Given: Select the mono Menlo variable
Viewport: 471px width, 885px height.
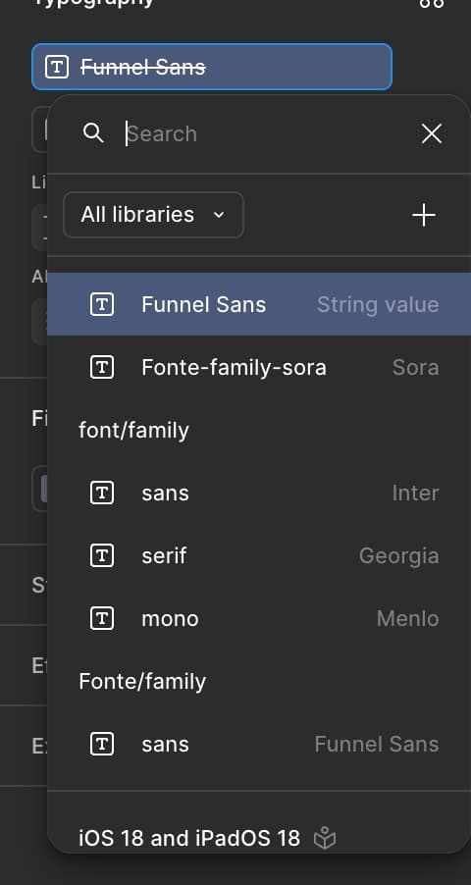Looking at the screenshot, I should pos(259,618).
